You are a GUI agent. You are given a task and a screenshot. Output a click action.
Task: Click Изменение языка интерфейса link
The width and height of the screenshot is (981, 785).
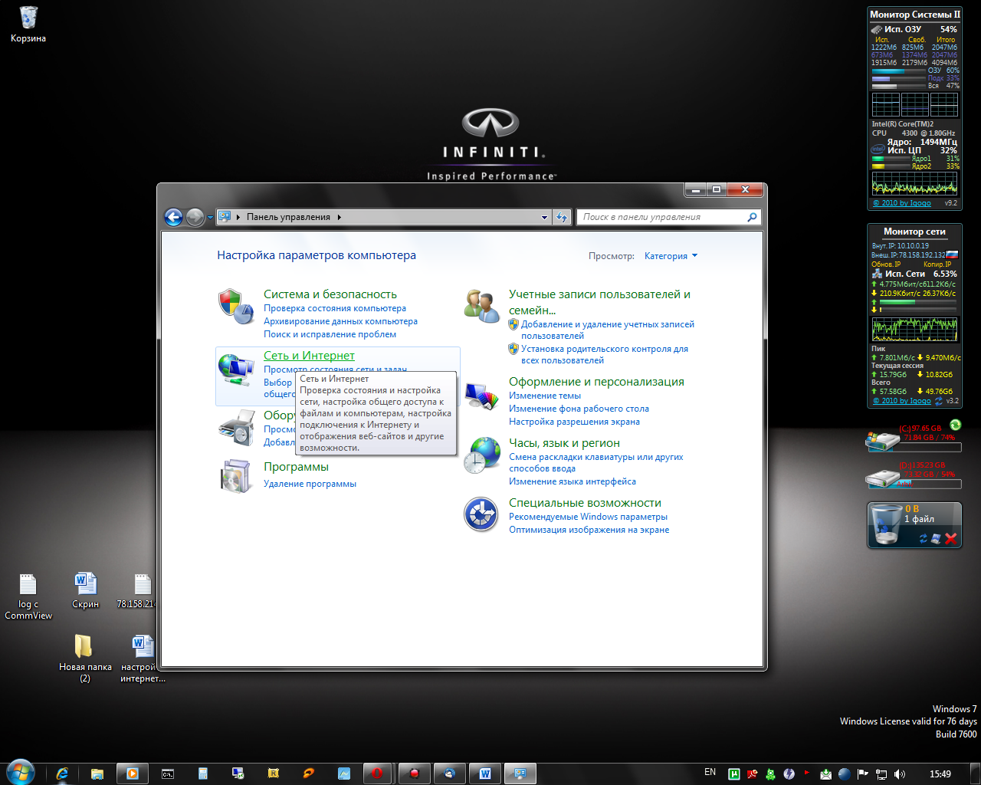pos(573,481)
